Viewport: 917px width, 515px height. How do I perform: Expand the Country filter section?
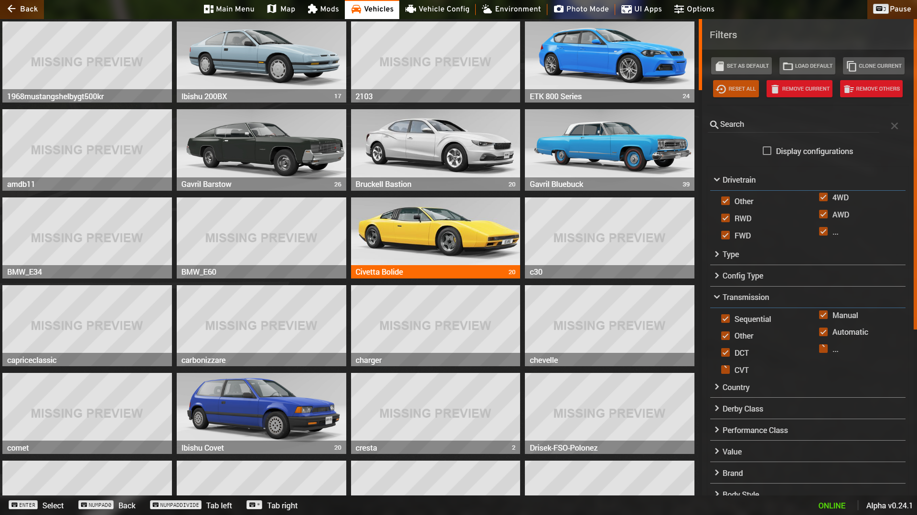(808, 387)
